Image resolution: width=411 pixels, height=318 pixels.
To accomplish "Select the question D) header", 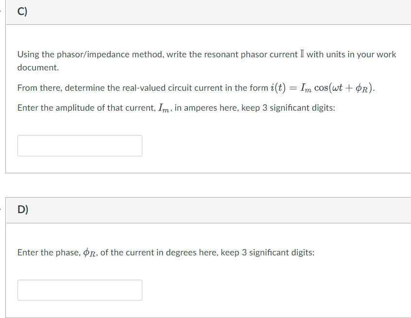I will click(x=22, y=210).
